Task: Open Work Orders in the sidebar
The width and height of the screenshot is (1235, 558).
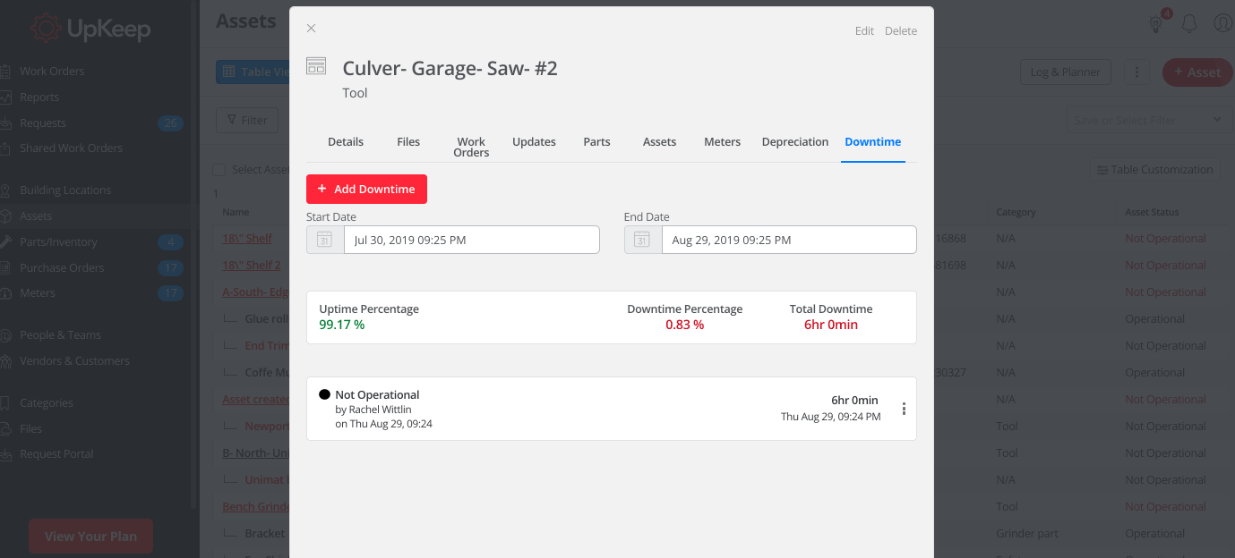Action: [x=52, y=72]
